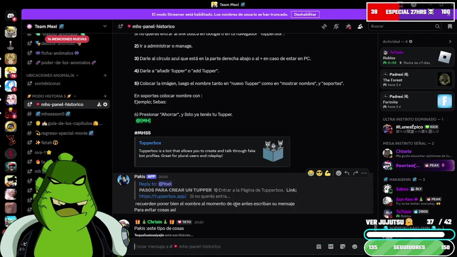Open the threads icon in channel header

pyautogui.click(x=324, y=26)
